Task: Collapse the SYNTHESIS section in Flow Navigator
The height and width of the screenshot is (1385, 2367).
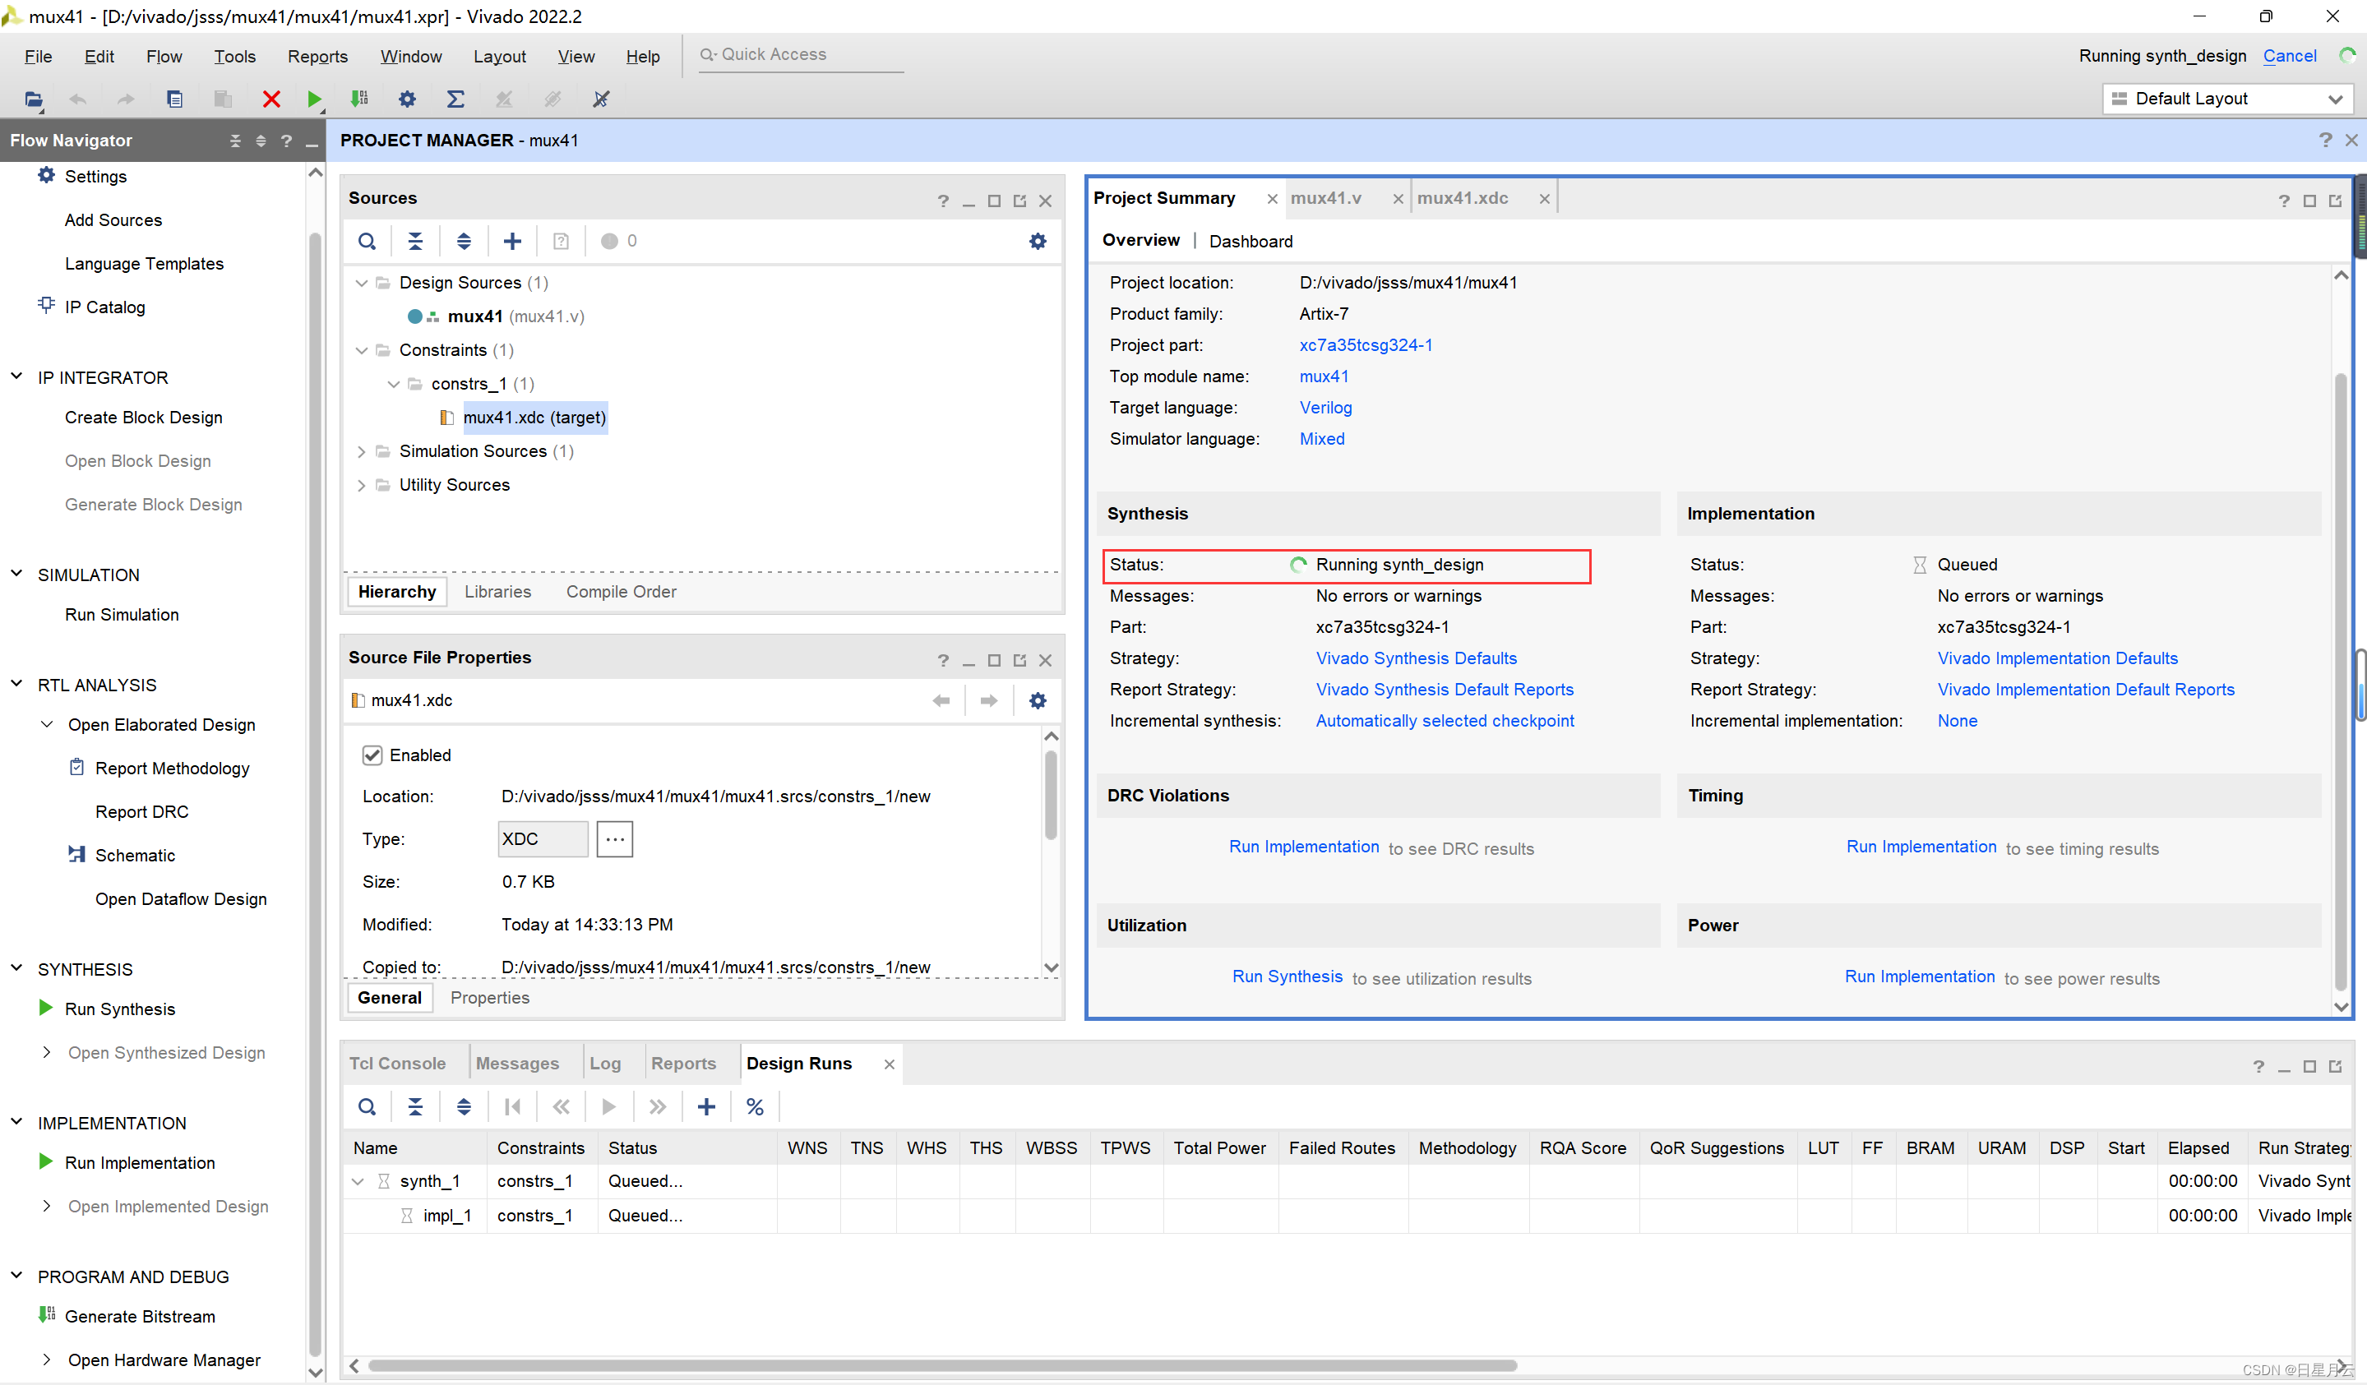Action: (17, 968)
